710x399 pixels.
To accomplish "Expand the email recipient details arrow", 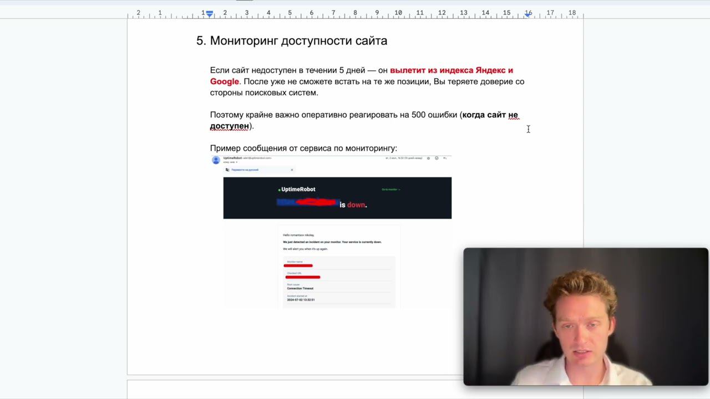I will (237, 162).
